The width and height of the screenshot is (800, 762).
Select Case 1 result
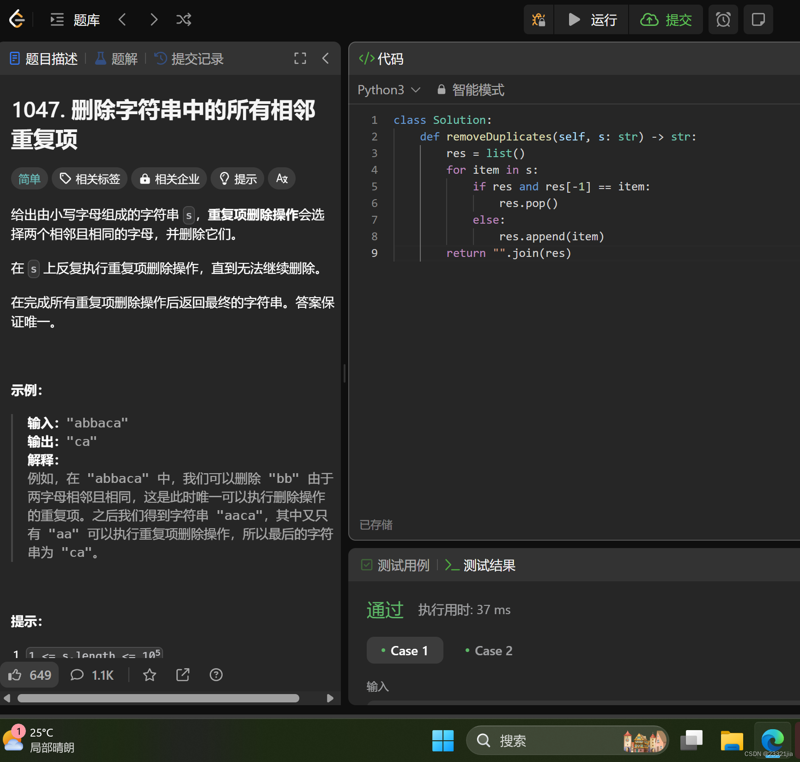[x=405, y=651]
